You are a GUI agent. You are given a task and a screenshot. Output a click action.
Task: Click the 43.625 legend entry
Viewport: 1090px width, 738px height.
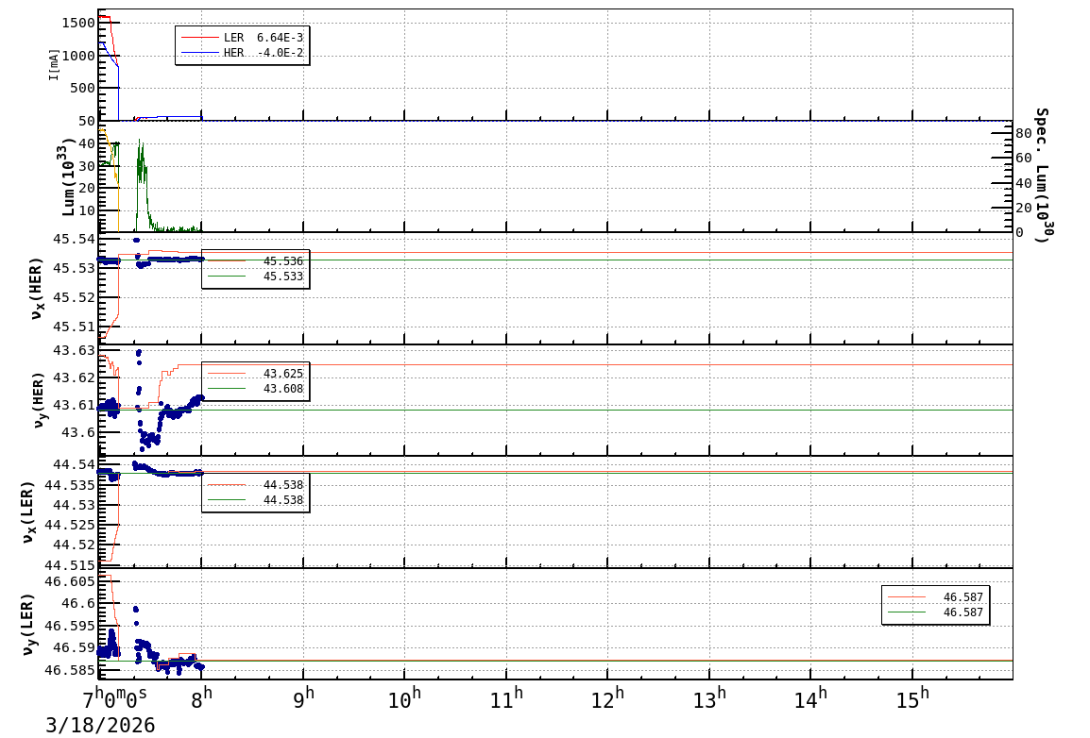coord(255,374)
